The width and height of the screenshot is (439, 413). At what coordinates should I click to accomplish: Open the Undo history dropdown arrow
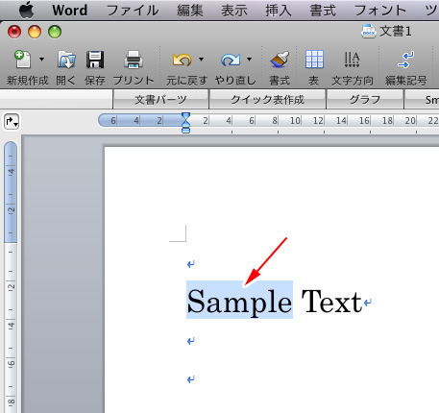(x=201, y=60)
